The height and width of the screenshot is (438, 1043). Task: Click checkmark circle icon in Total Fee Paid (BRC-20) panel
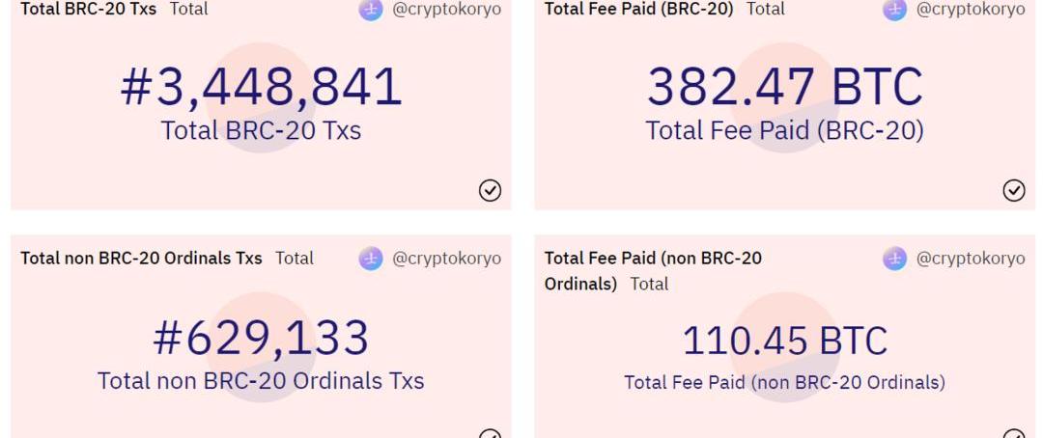(1014, 191)
